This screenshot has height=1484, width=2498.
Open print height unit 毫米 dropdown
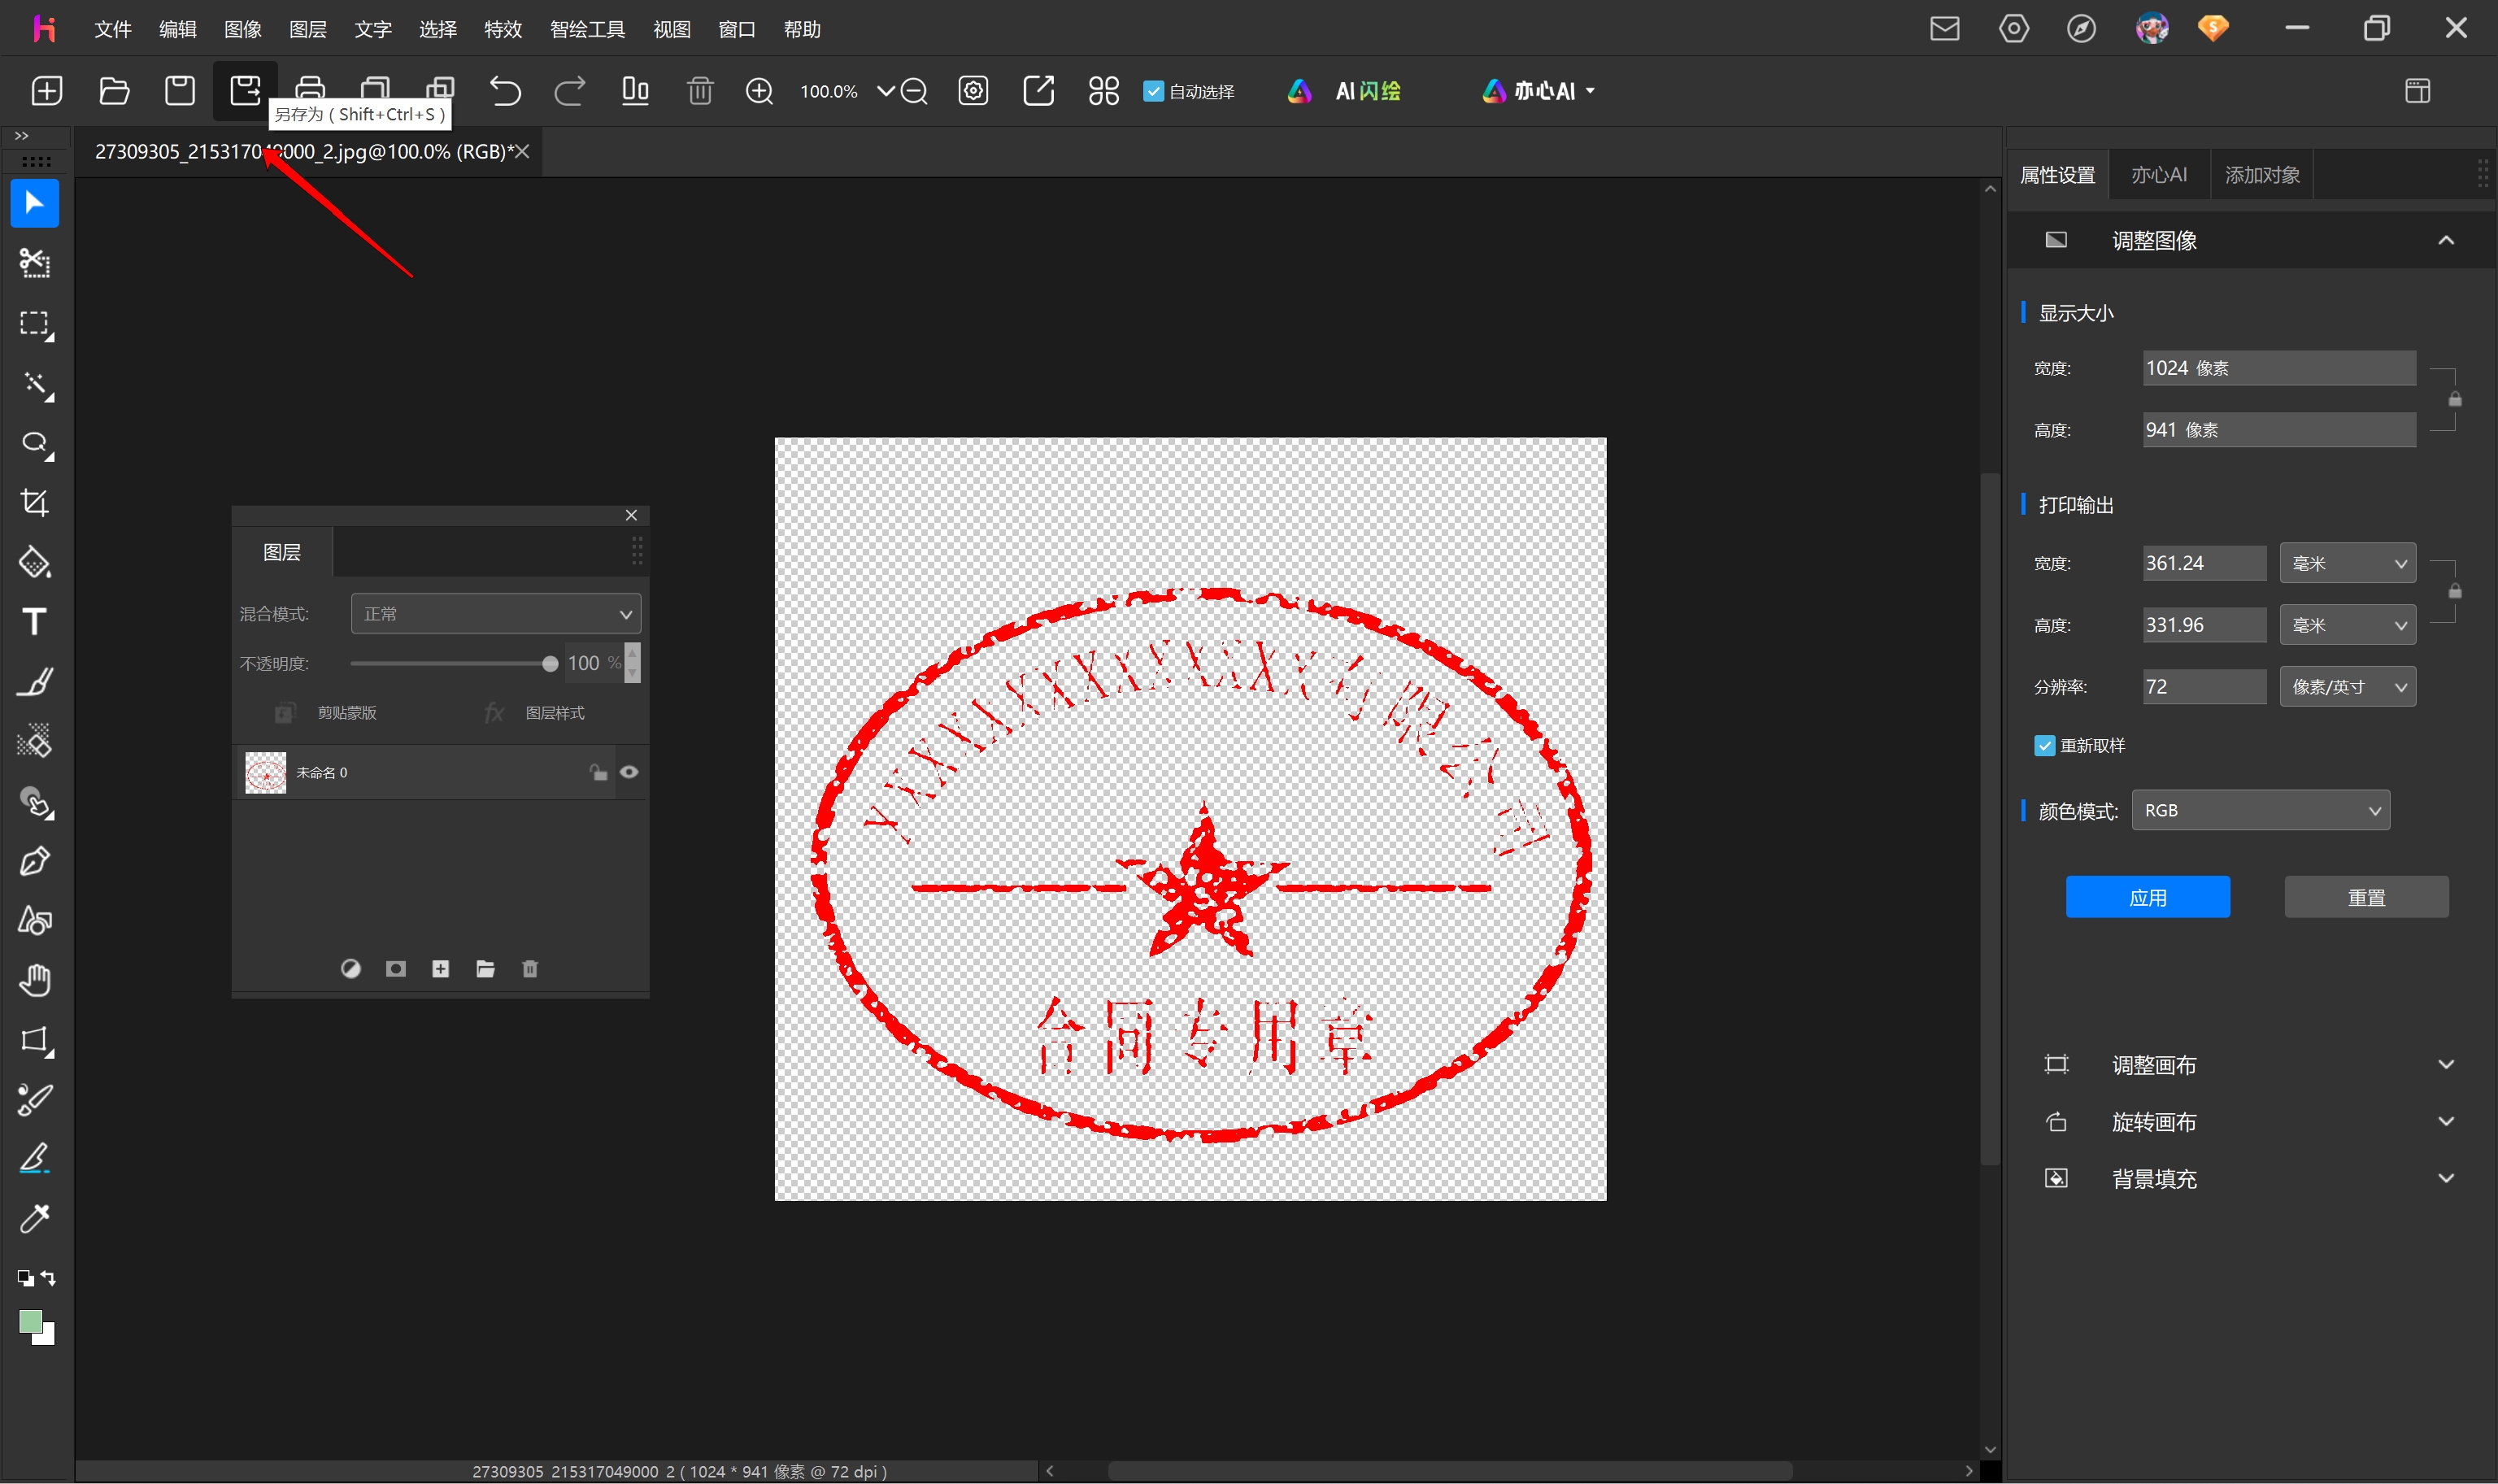coord(2348,626)
